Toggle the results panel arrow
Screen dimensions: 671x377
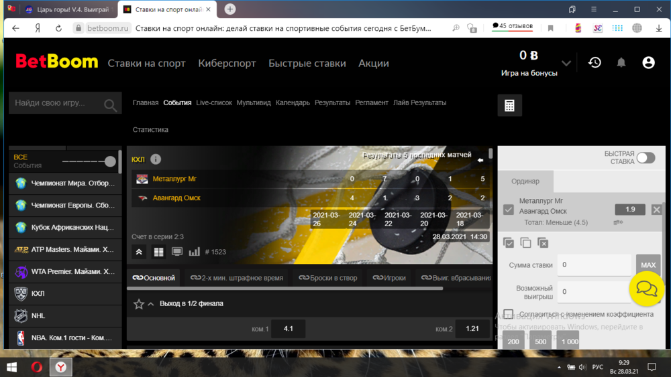480,161
